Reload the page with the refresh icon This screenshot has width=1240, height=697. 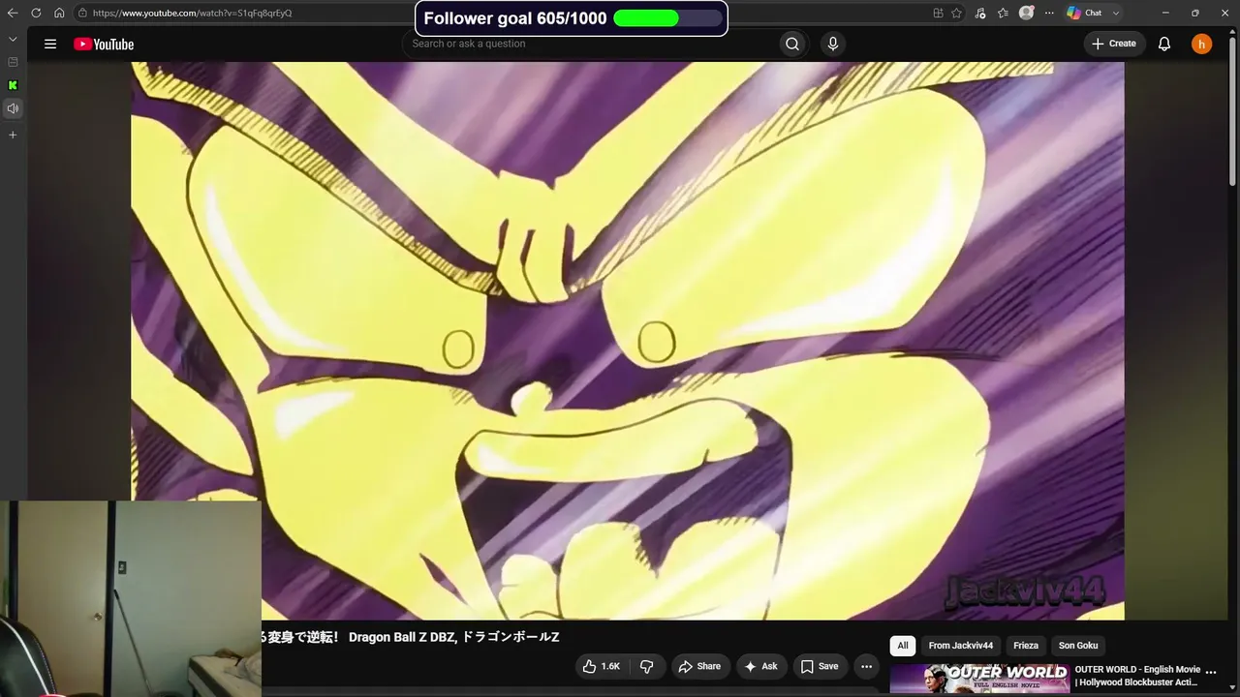pos(36,13)
